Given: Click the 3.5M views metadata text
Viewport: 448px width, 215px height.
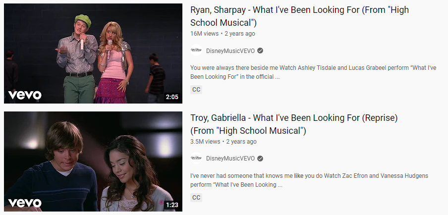Looking at the screenshot, I should (x=205, y=142).
